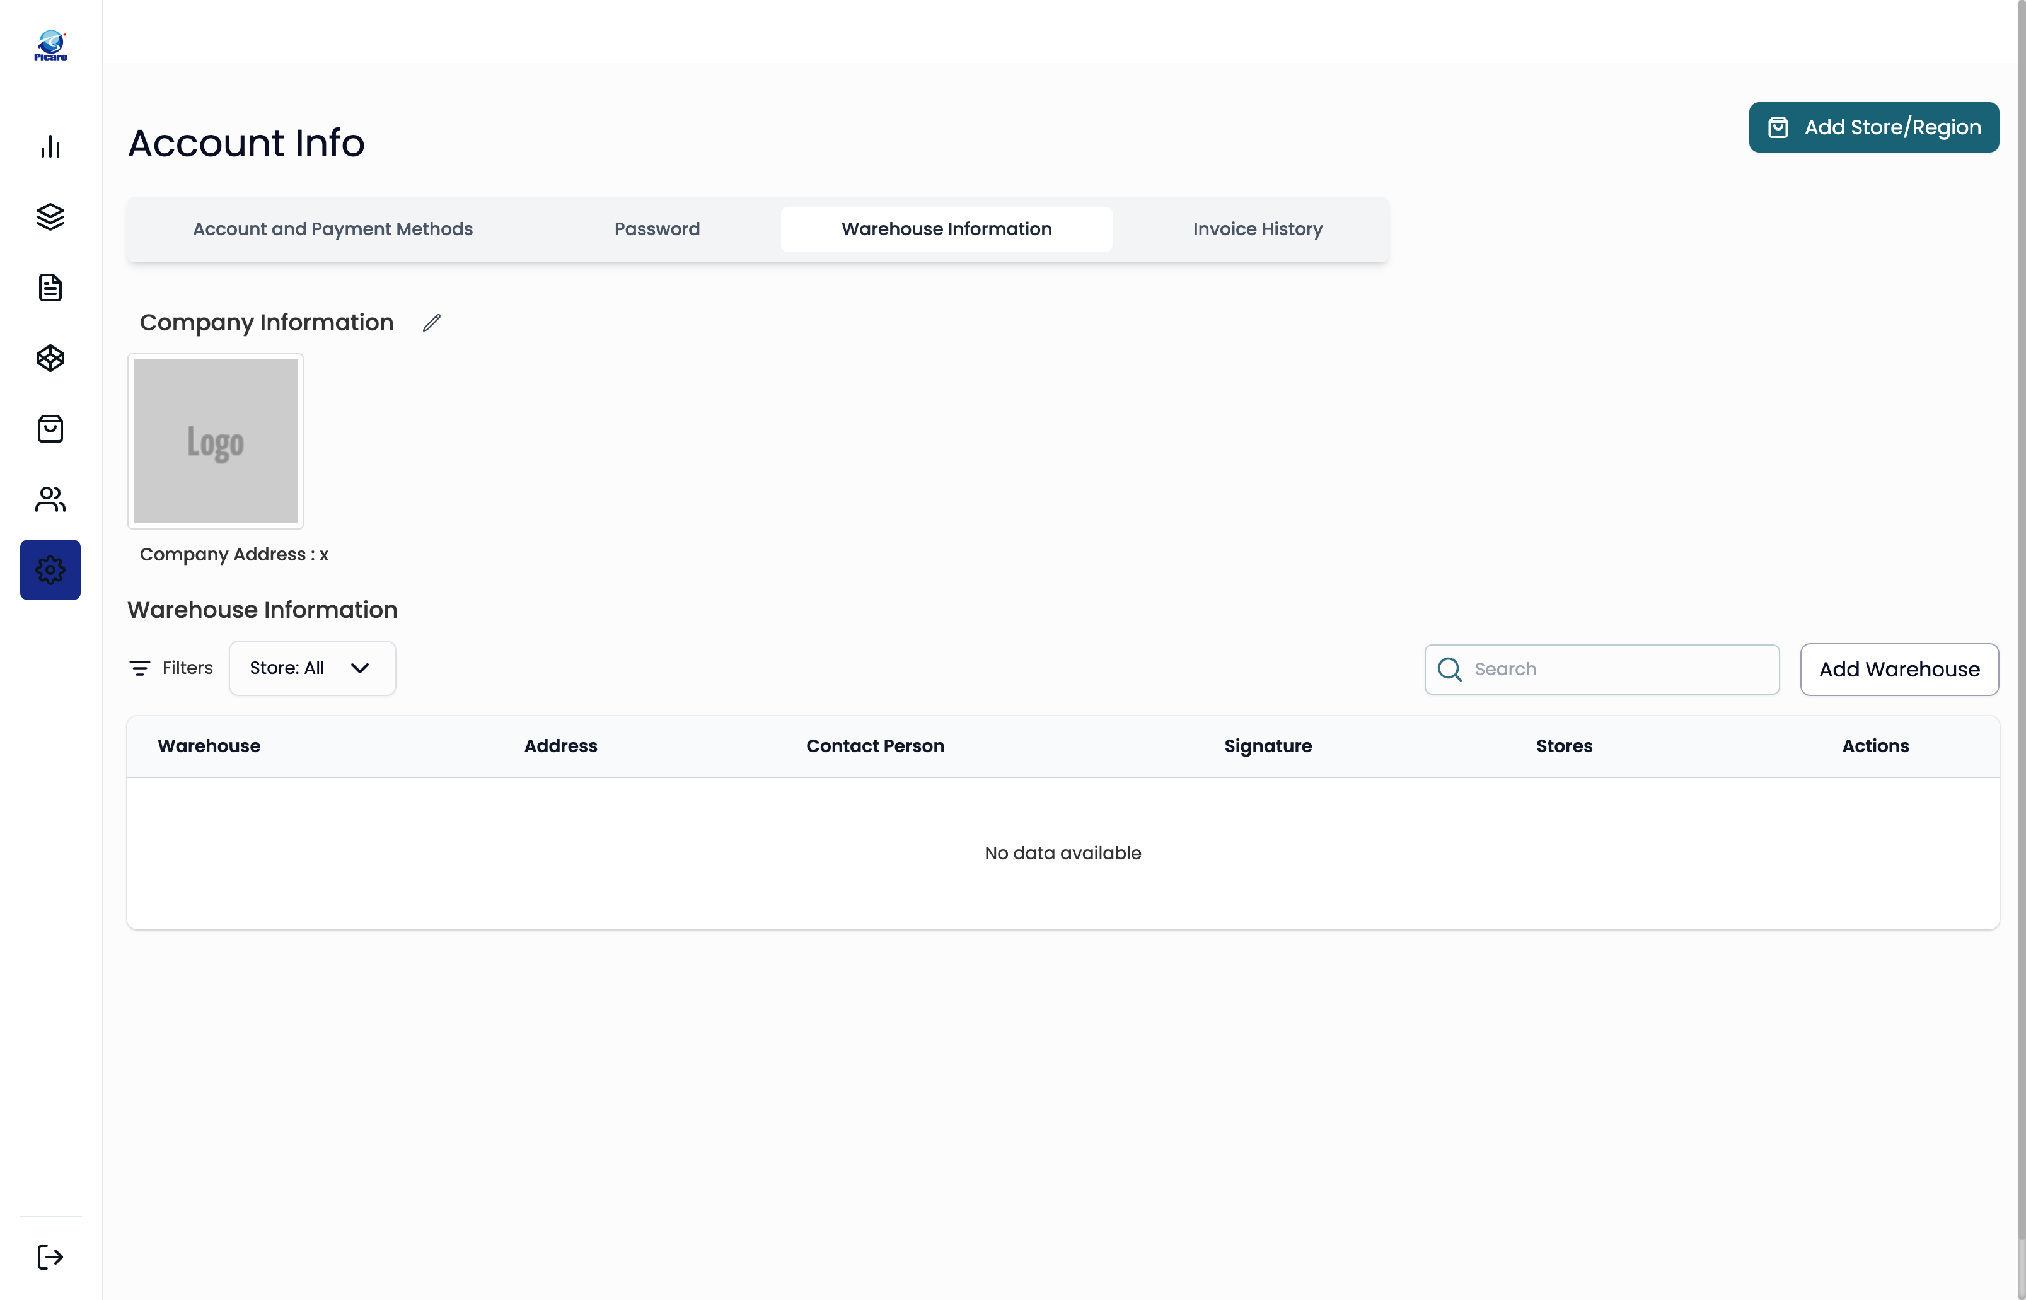2026x1300 pixels.
Task: Click the Filters icon
Action: pyautogui.click(x=140, y=668)
